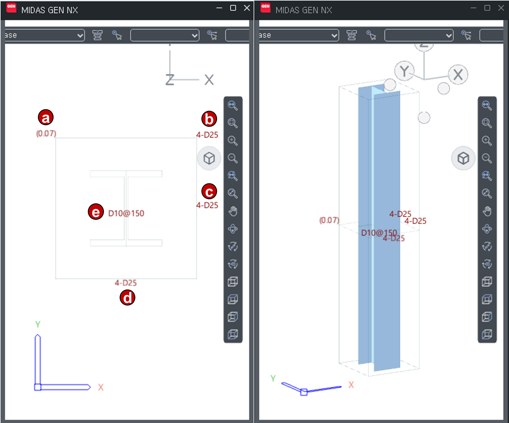Click the Zoom In magnifier icon
The image size is (509, 423).
click(232, 140)
